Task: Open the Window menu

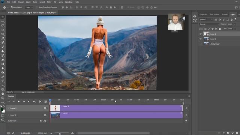Action: coord(69,2)
